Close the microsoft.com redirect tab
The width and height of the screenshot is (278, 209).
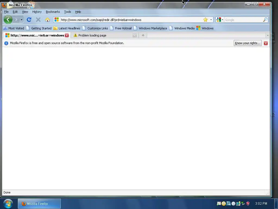click(67, 35)
